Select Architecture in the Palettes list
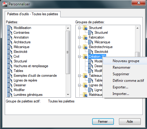This screenshot has height=129, width=147. tap(22, 42)
